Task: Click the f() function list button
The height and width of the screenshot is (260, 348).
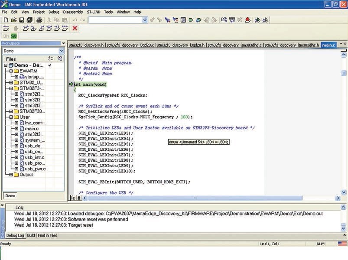Action: click(73, 198)
